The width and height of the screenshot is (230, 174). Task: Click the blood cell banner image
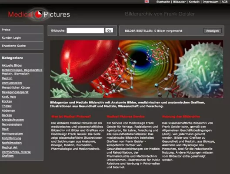[137, 69]
